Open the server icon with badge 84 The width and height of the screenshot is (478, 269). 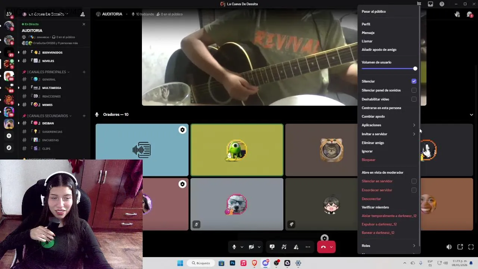[x=9, y=88]
